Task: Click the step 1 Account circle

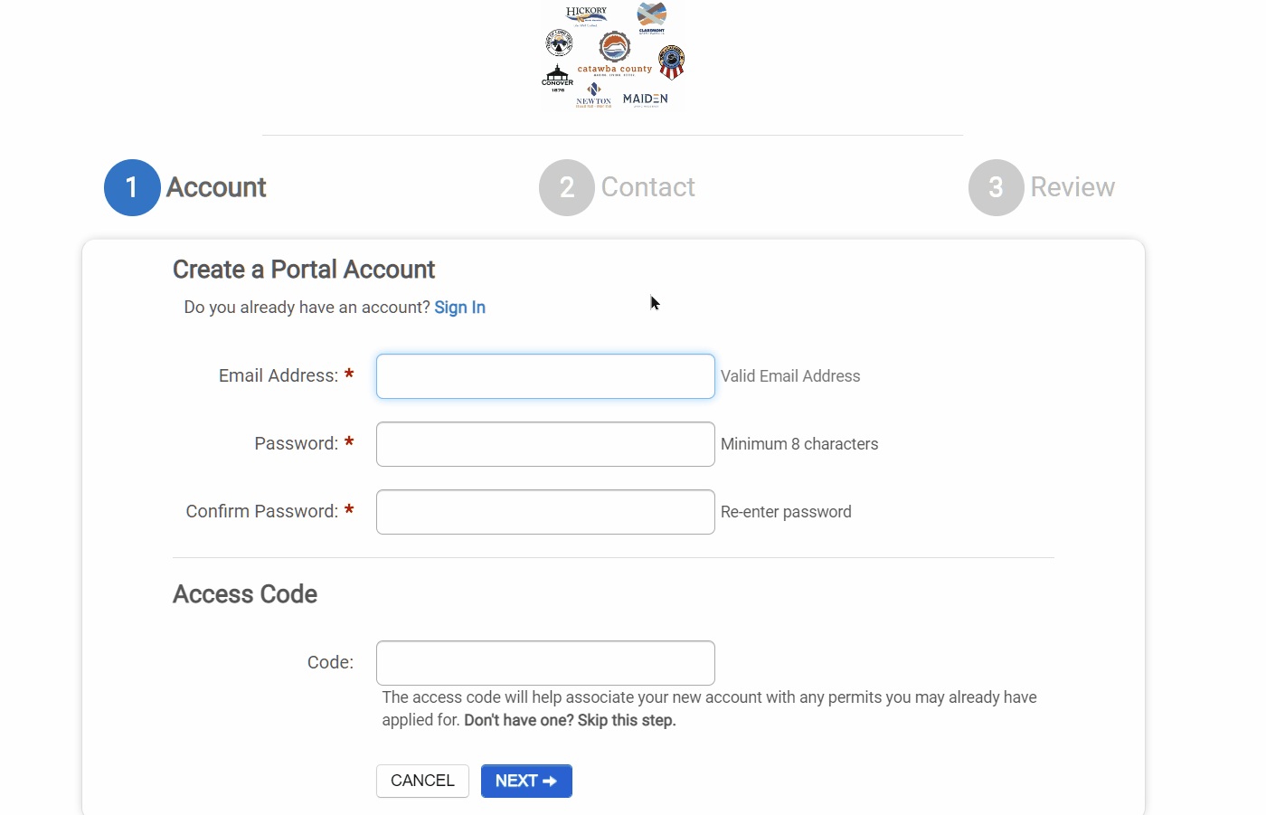Action: tap(132, 187)
